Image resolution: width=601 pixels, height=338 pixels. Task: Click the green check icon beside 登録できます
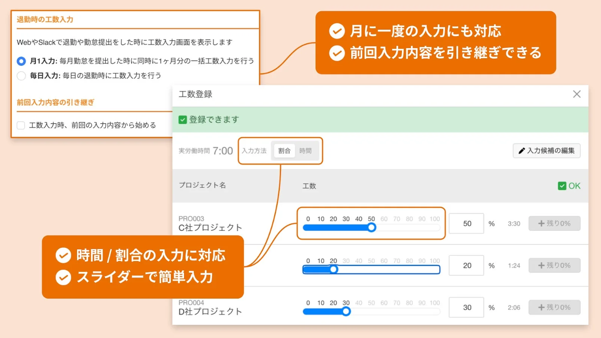tap(183, 120)
